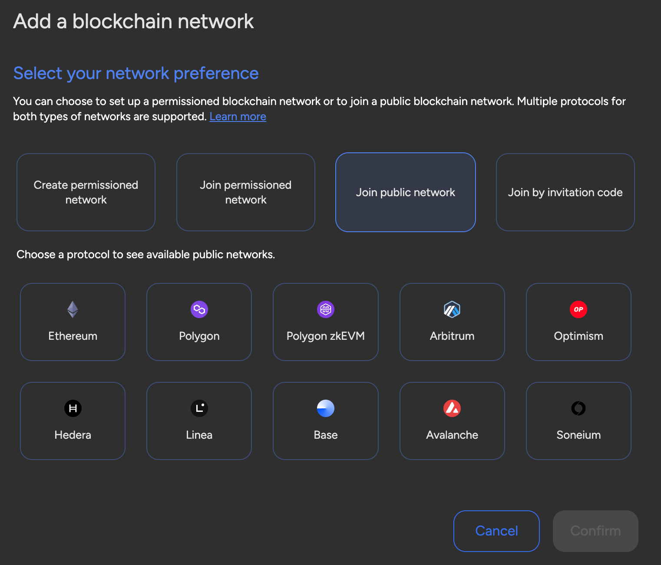The height and width of the screenshot is (565, 661).
Task: Choose the Linea protocol icon
Action: click(x=199, y=408)
